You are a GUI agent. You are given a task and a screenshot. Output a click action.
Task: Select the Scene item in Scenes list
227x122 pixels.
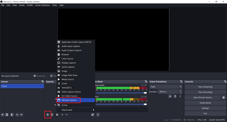[22, 86]
